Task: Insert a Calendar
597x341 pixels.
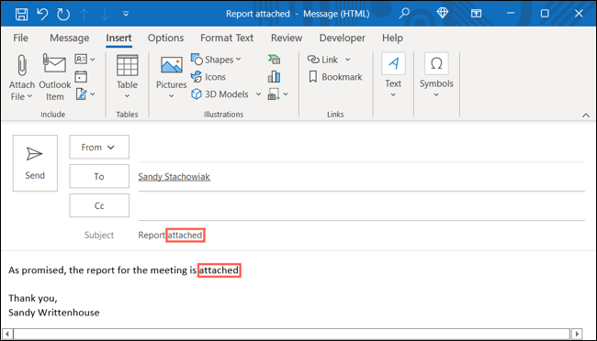Action: (81, 77)
